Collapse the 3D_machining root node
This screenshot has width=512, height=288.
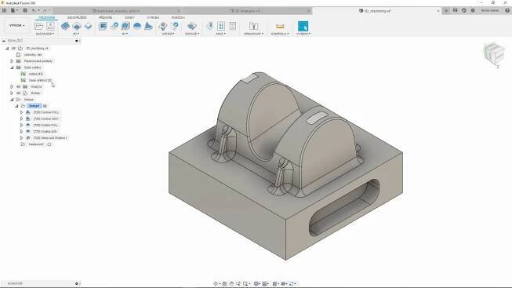7,49
